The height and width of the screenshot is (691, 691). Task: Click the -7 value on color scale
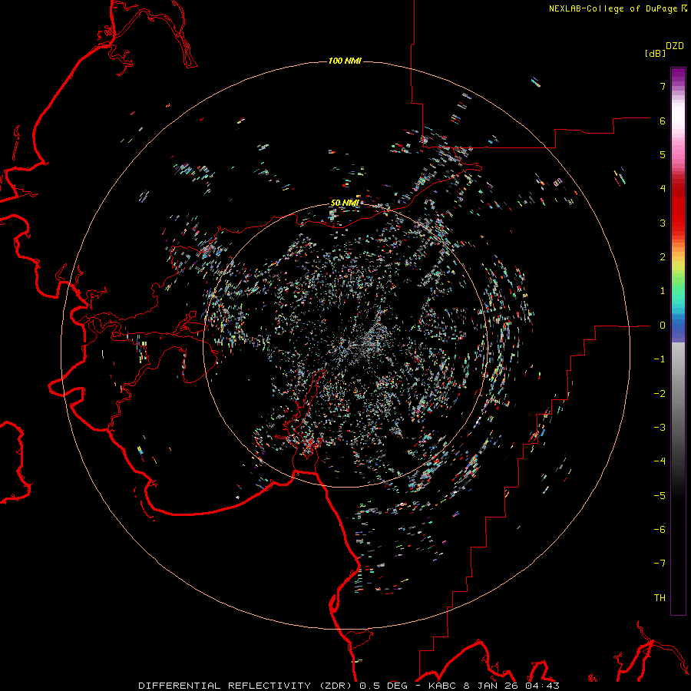pyautogui.click(x=660, y=564)
